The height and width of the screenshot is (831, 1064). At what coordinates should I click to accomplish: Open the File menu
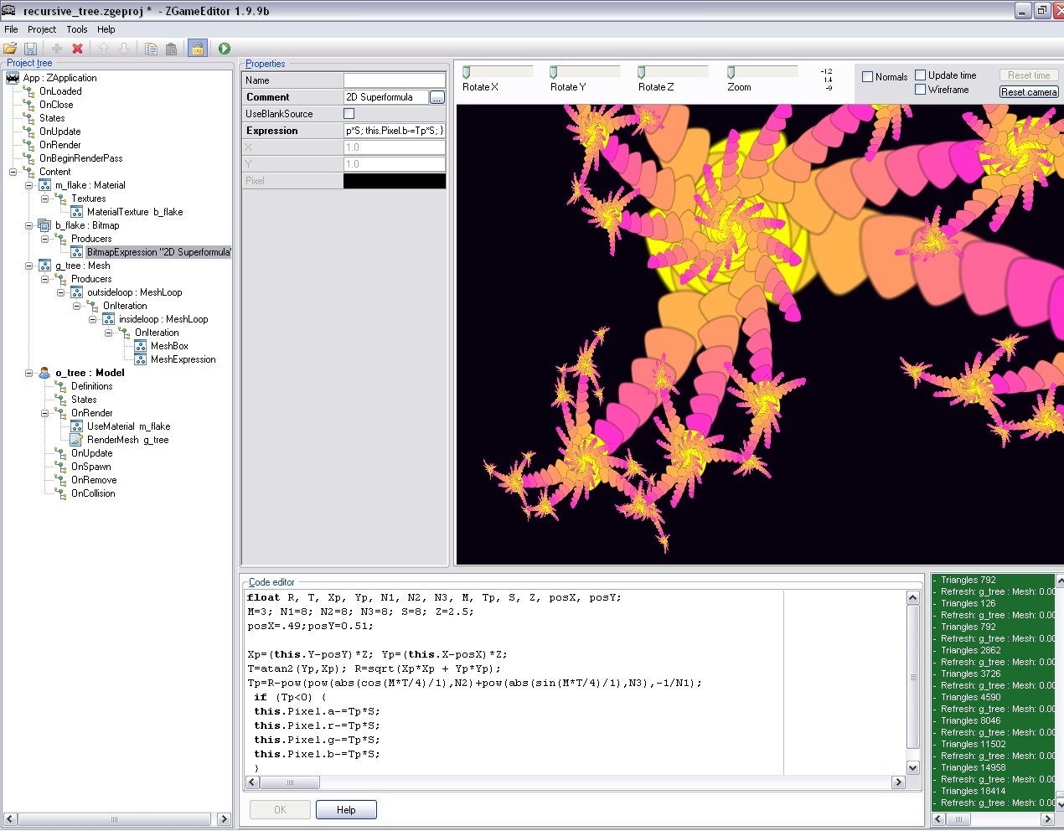(11, 29)
